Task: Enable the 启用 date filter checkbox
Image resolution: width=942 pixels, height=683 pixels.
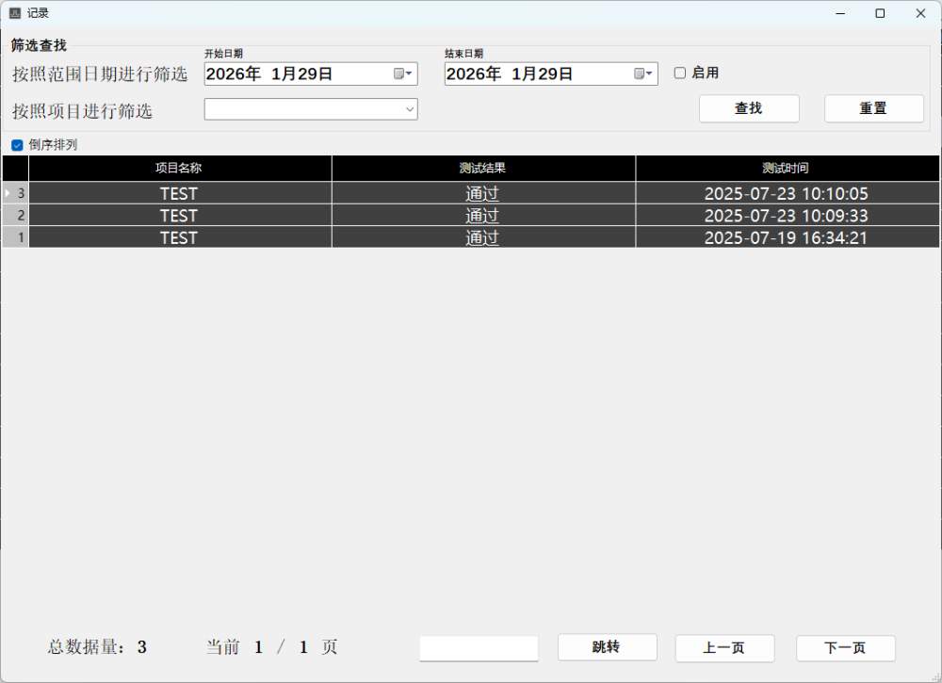Action: (x=680, y=73)
